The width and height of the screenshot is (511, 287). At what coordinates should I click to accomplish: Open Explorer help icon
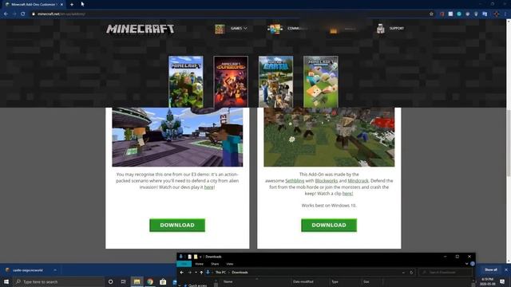(x=473, y=264)
